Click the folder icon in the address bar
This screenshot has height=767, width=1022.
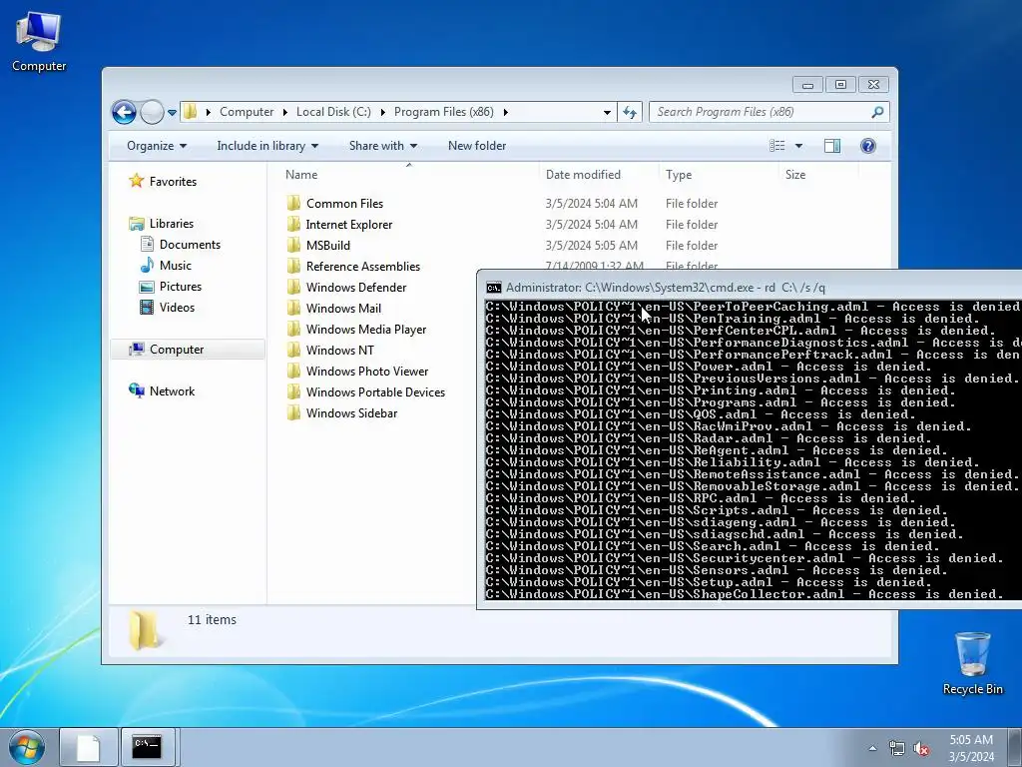pos(190,112)
